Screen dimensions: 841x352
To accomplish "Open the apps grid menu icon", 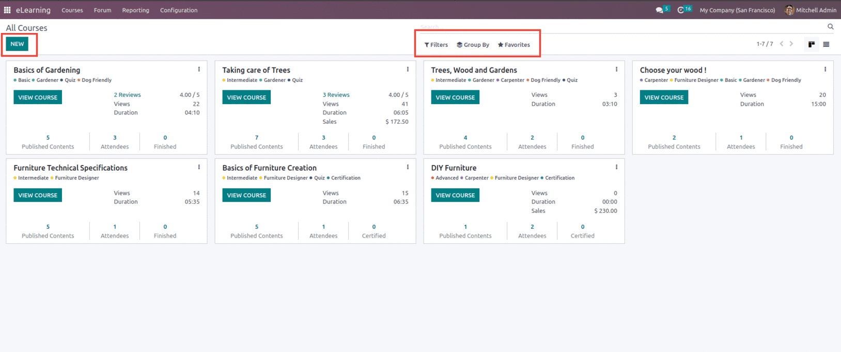I will pyautogui.click(x=7, y=10).
